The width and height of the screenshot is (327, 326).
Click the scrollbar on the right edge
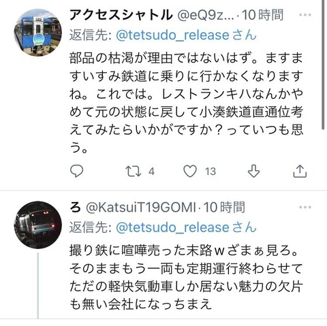pyautogui.click(x=323, y=65)
